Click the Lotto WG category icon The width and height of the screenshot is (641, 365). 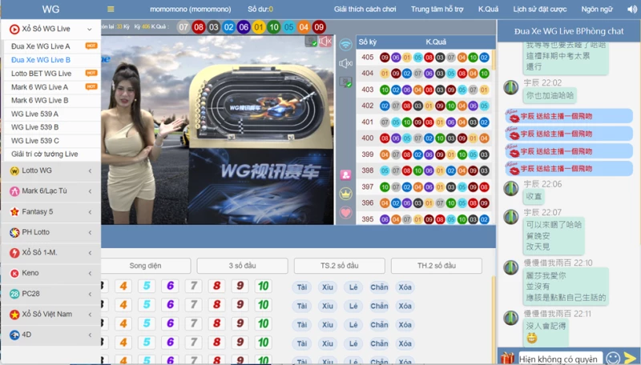tap(14, 171)
